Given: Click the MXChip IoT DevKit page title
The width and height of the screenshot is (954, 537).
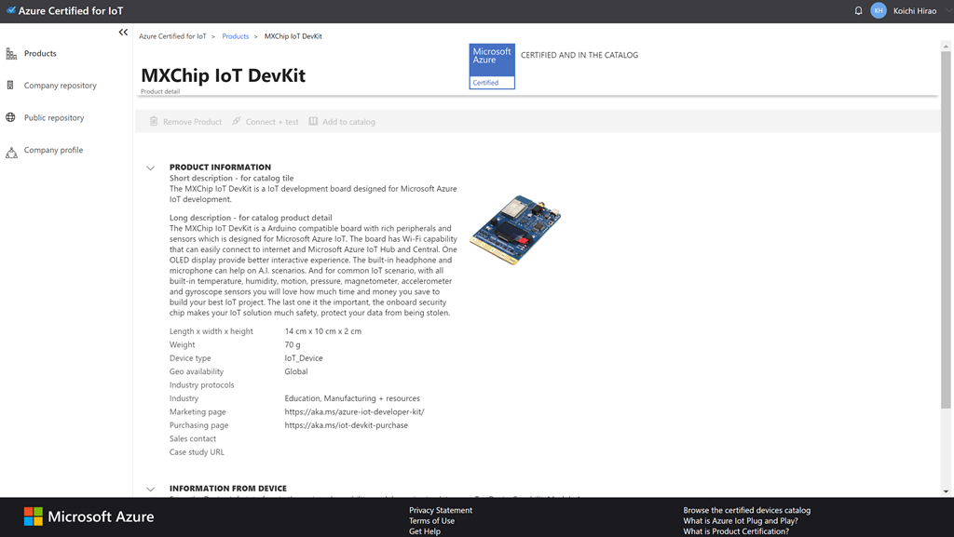Looking at the screenshot, I should tap(224, 75).
